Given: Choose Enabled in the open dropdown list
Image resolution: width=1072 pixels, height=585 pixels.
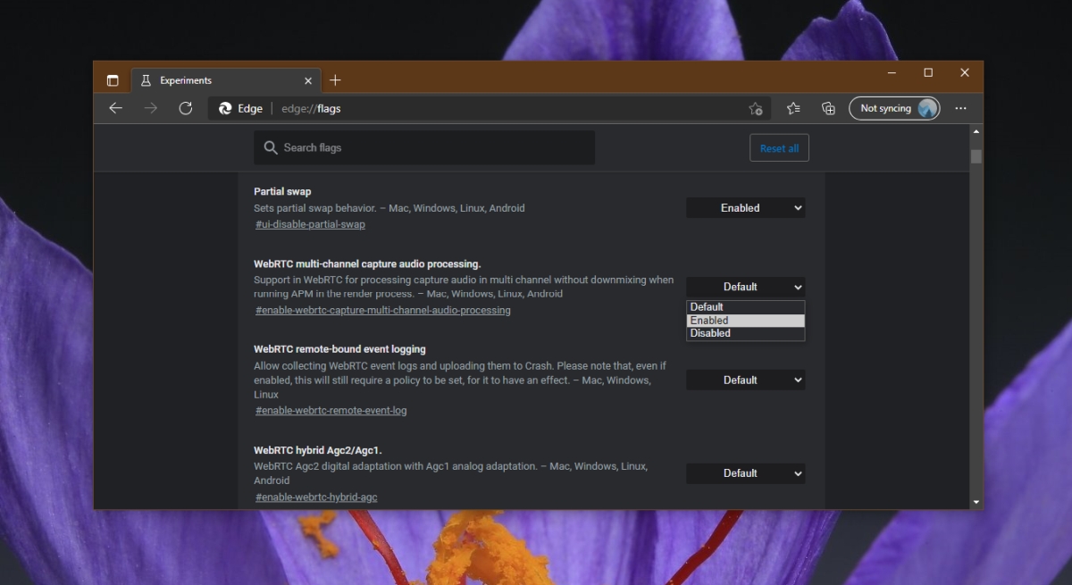Looking at the screenshot, I should (746, 320).
